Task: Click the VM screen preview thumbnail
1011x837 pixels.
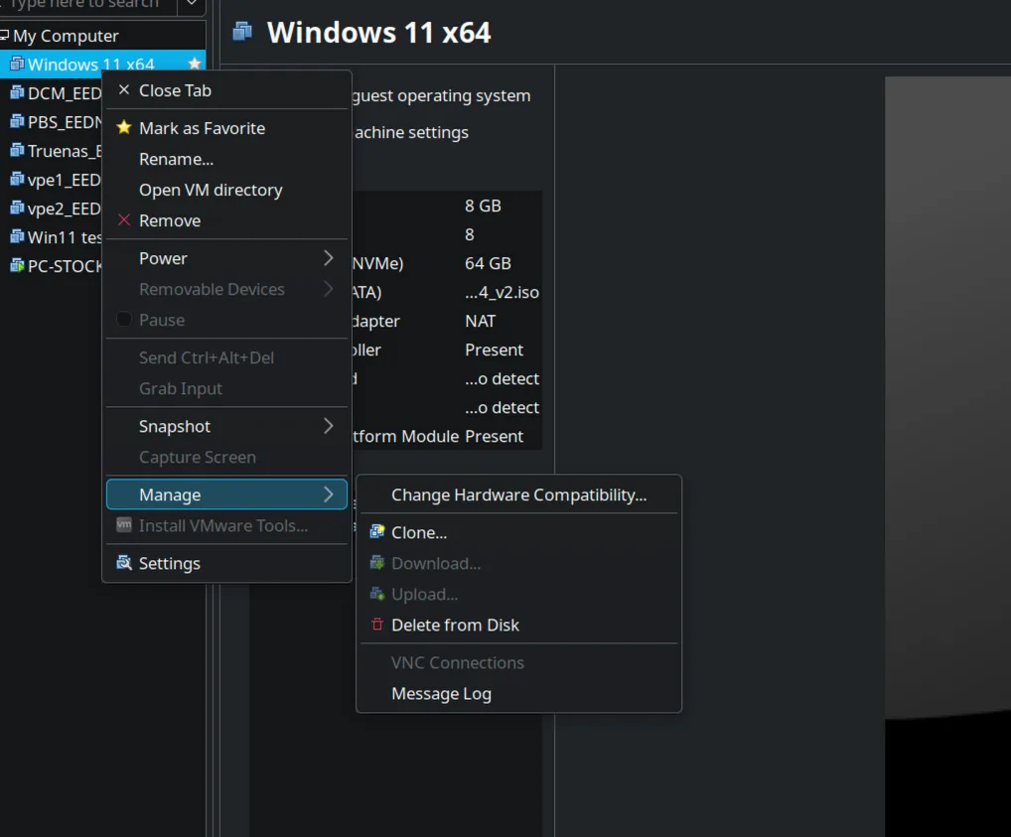Action: click(947, 457)
